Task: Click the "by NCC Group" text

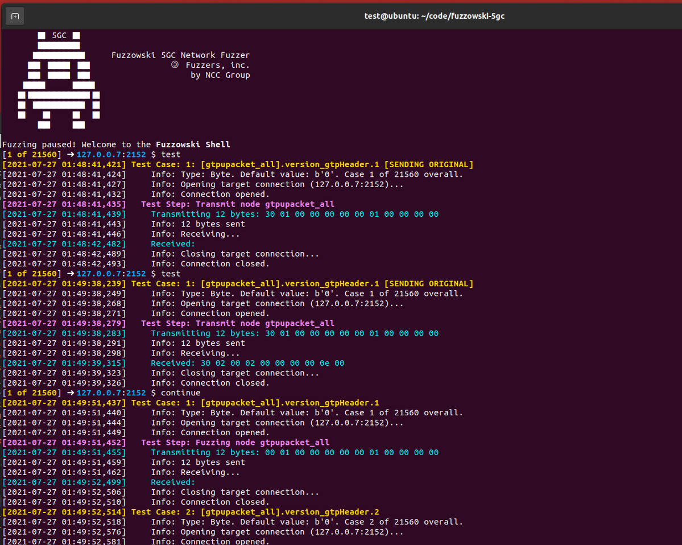Action: click(x=220, y=75)
